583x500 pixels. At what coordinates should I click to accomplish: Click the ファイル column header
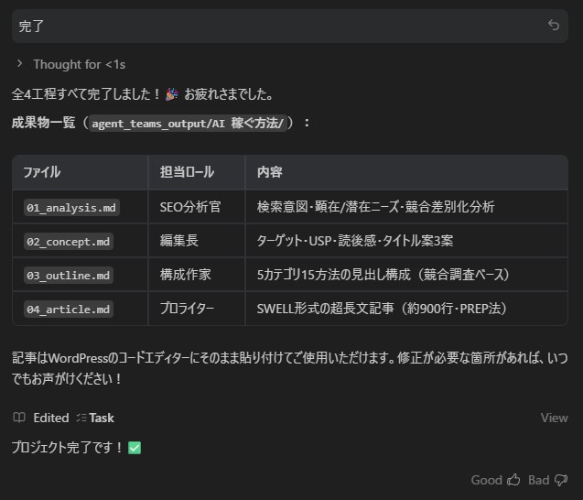(41, 172)
